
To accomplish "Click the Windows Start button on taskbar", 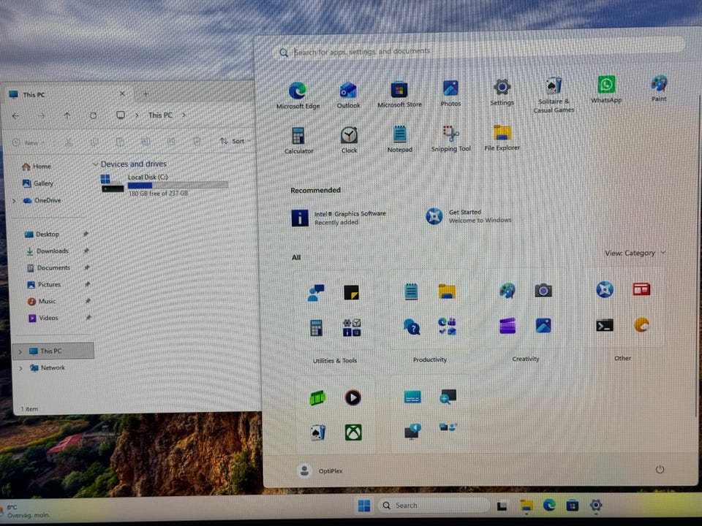I will tap(364, 506).
